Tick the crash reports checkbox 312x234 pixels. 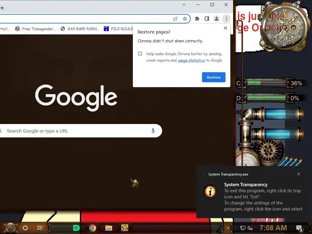pyautogui.click(x=140, y=54)
